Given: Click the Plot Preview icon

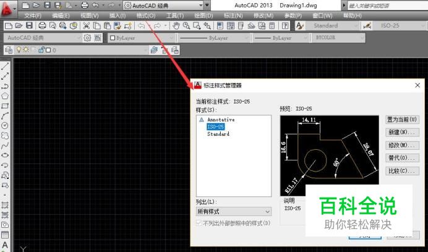Looking at the screenshot, I should 53,26.
